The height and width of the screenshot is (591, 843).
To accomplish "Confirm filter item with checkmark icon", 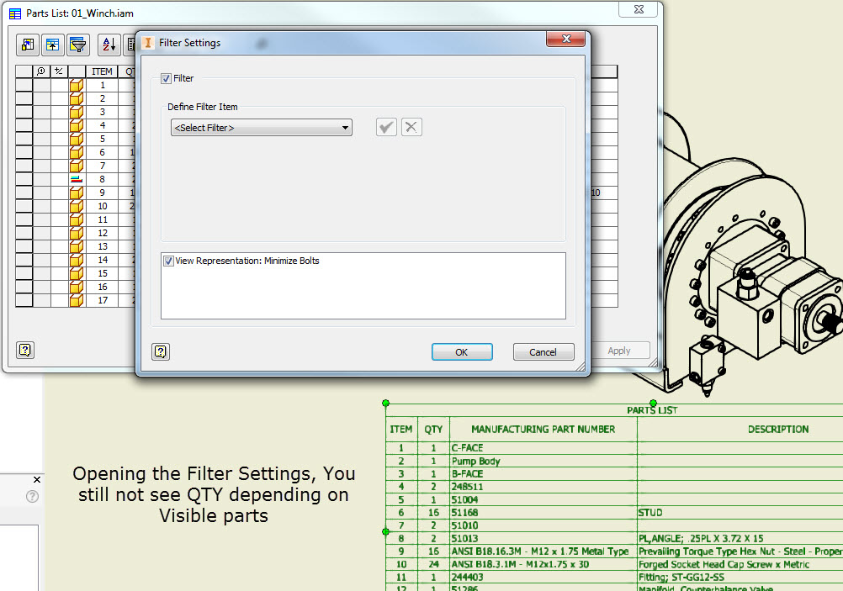I will click(x=386, y=127).
